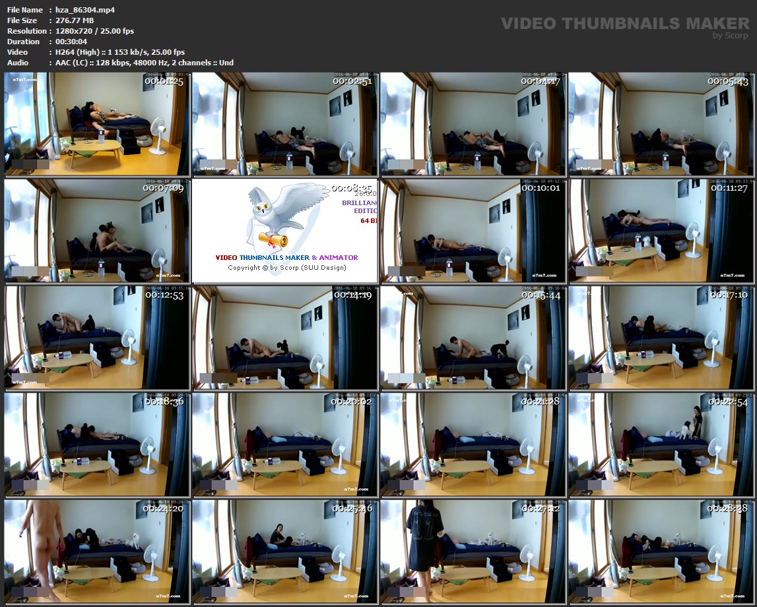Click the resolution value 1280x720 / 25.00 fps
Screen dimensions: 757x607
click(x=94, y=31)
